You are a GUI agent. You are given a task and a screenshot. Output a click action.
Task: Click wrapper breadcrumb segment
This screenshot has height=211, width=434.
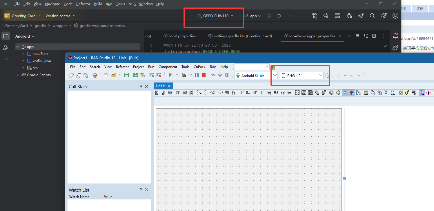[60, 26]
